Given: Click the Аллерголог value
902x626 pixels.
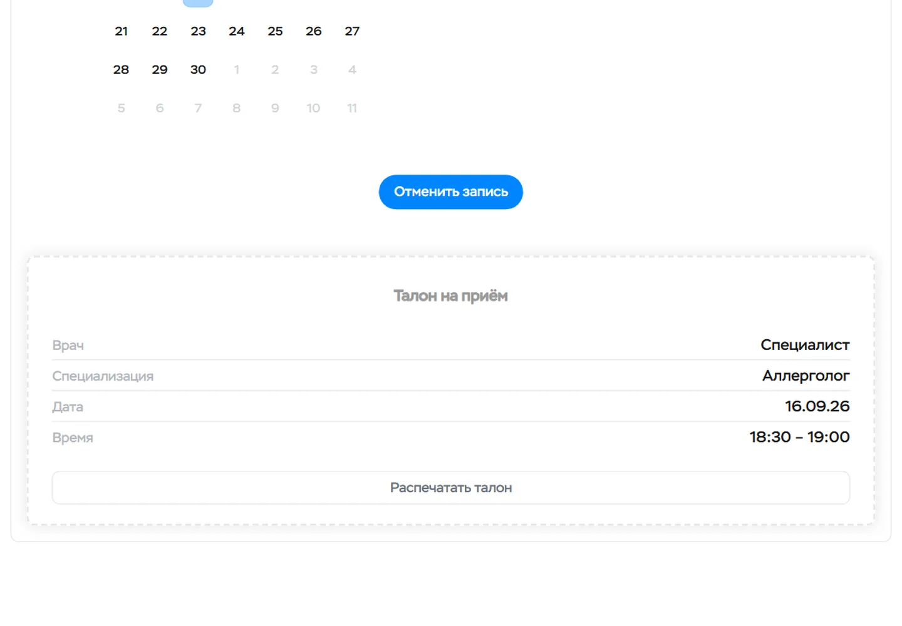Looking at the screenshot, I should (x=806, y=376).
